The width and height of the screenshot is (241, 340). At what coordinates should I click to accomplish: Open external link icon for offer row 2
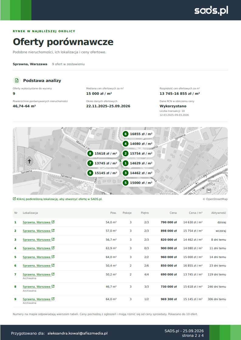tap(53, 231)
